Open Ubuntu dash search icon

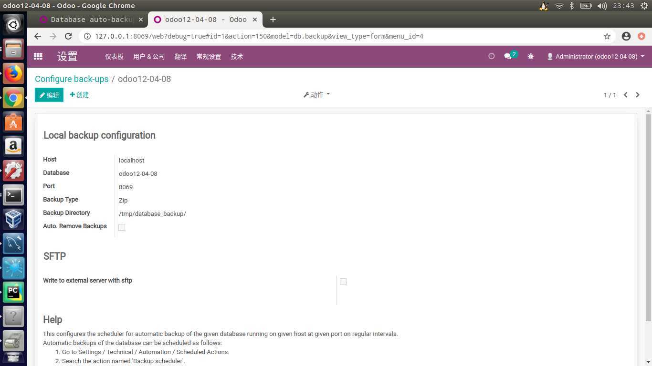pyautogui.click(x=13, y=25)
